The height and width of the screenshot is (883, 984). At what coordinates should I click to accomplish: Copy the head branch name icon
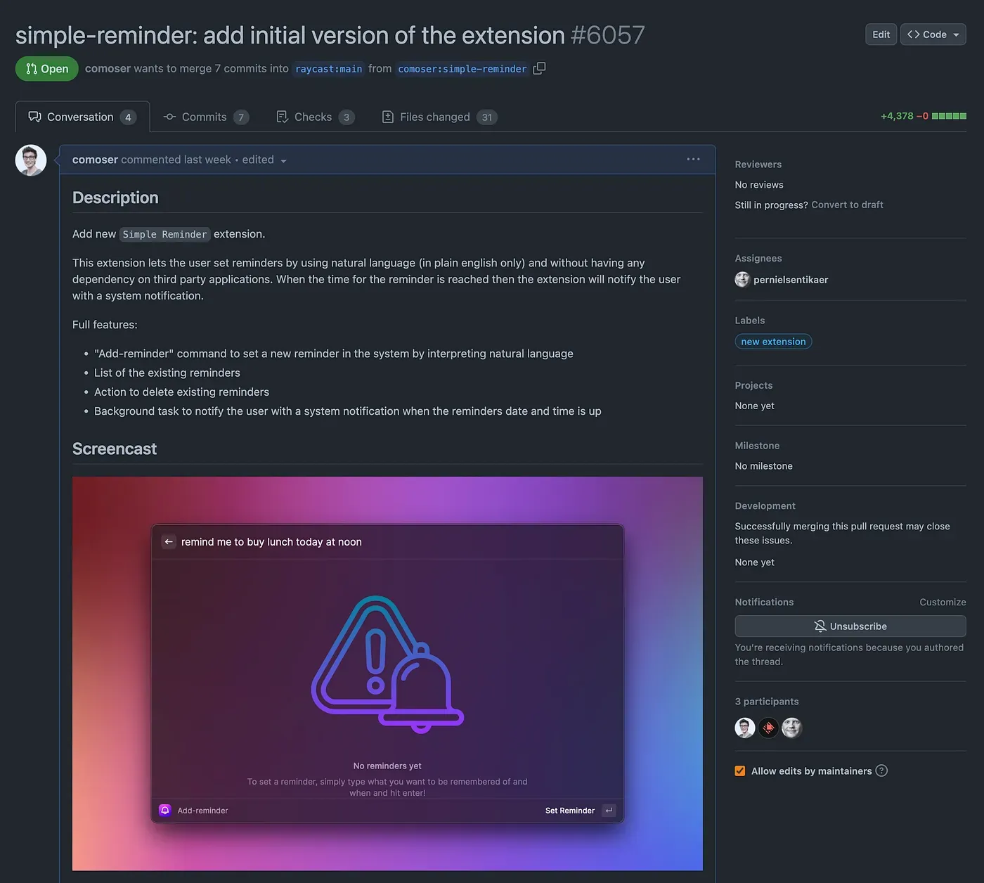tap(539, 68)
